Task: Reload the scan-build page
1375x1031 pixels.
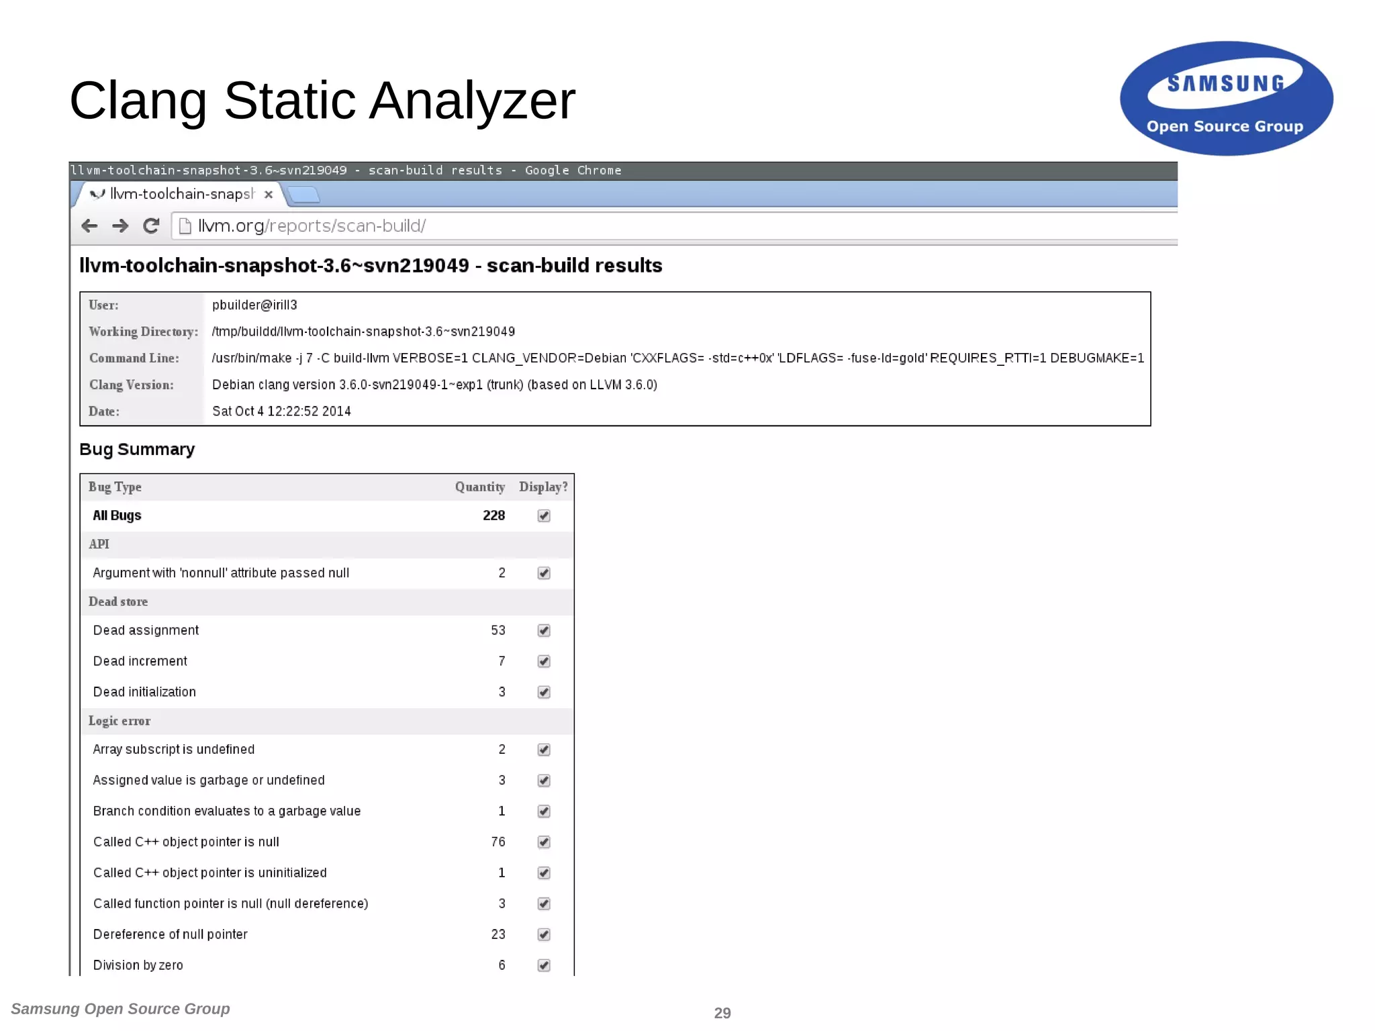Action: click(151, 226)
